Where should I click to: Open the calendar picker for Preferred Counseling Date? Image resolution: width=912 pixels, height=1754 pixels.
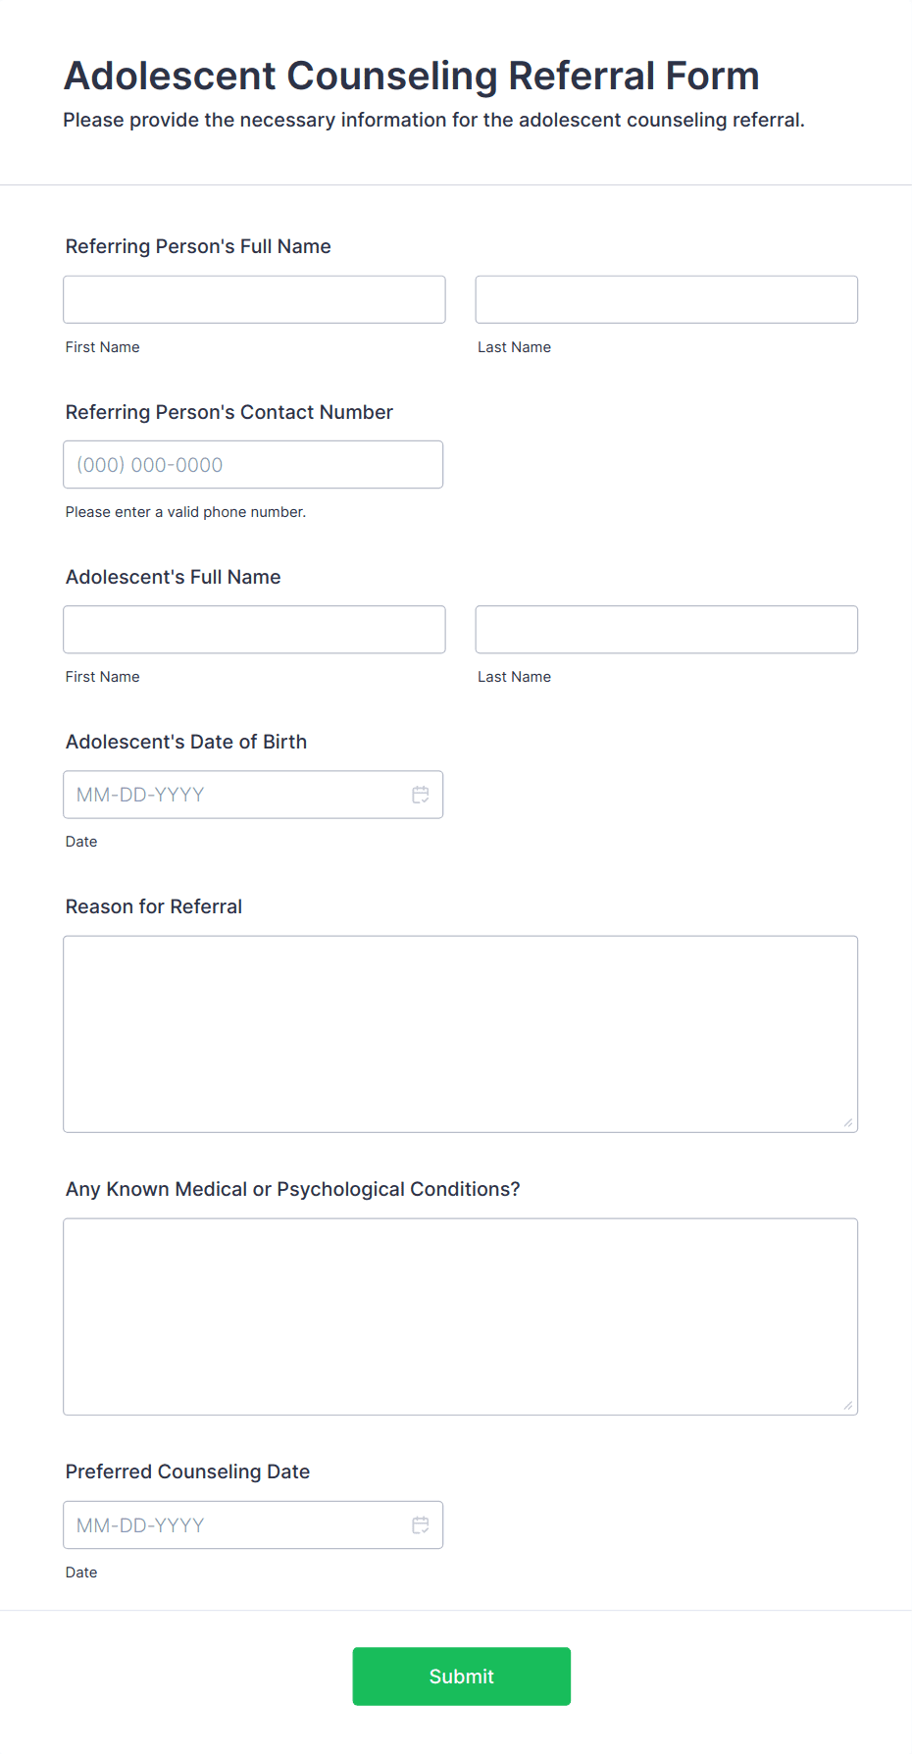click(421, 1524)
